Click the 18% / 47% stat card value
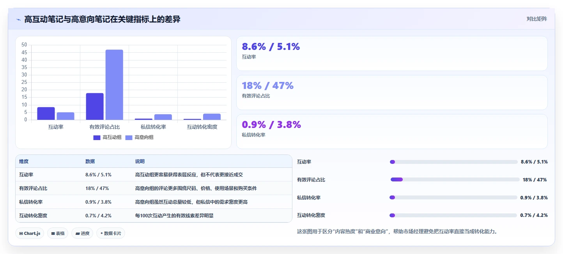 (267, 86)
